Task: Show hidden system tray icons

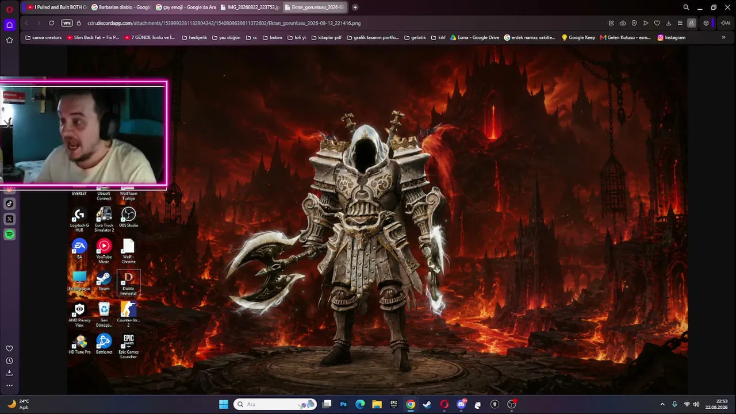Action: (662, 404)
